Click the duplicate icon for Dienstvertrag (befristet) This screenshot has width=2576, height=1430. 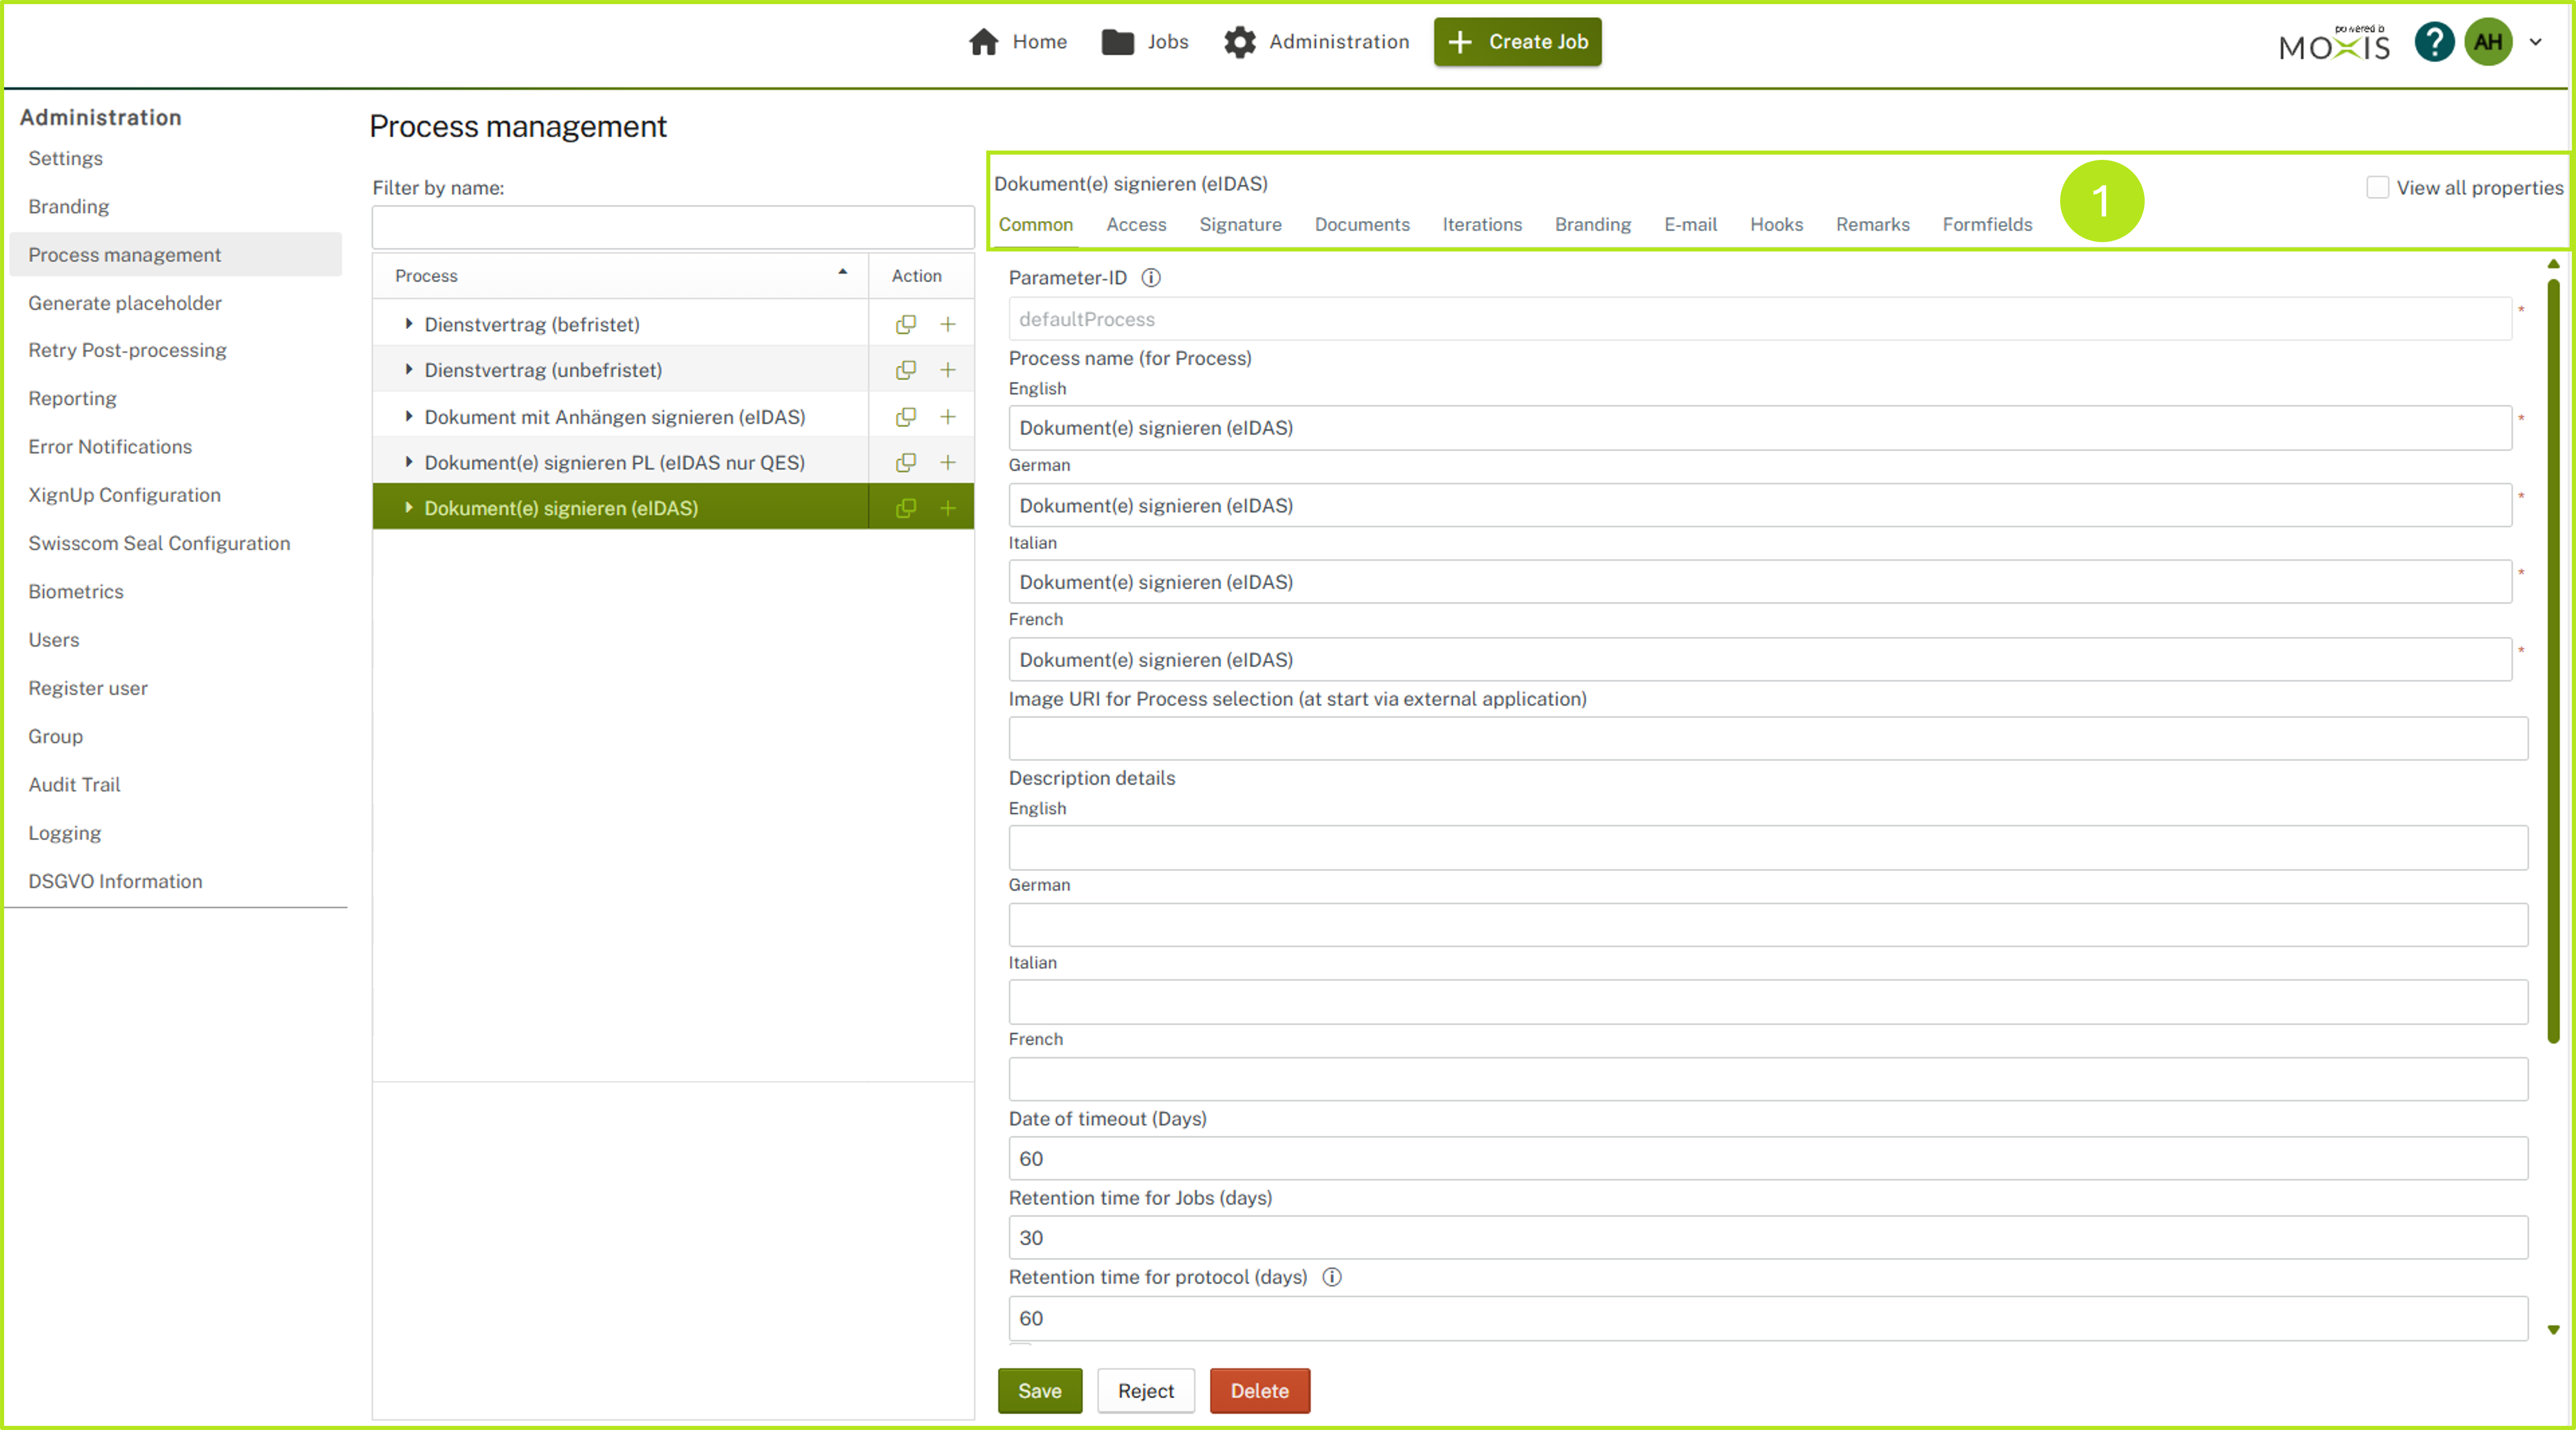point(905,324)
